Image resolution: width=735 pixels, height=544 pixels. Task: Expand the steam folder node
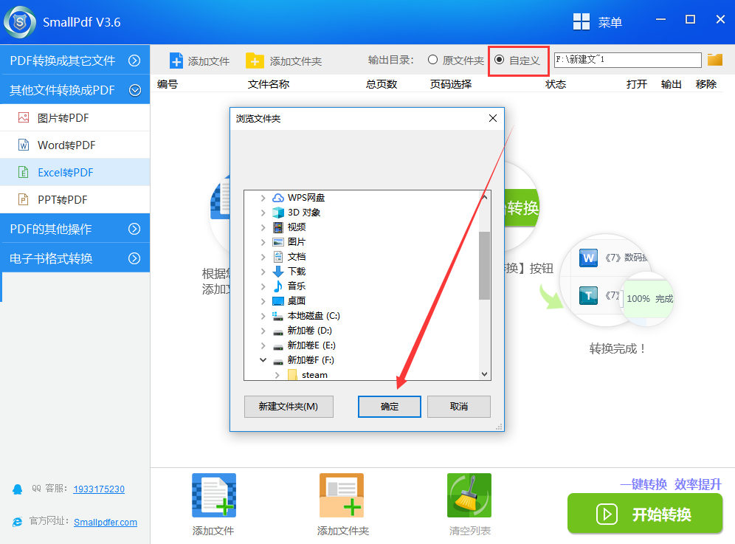pos(277,375)
